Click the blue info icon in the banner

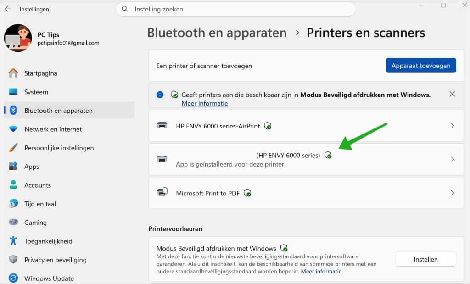tap(160, 95)
